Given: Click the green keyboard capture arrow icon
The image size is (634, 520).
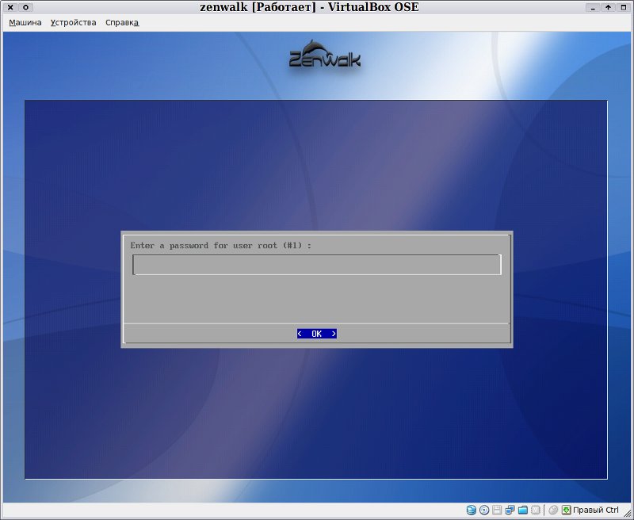Looking at the screenshot, I should (x=567, y=510).
